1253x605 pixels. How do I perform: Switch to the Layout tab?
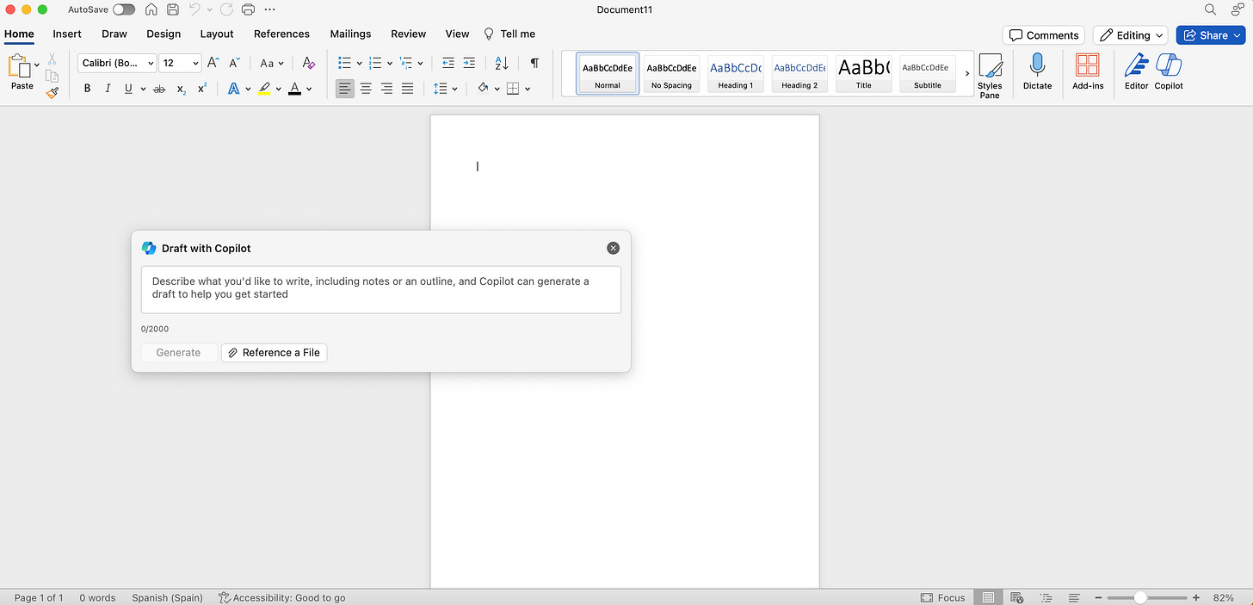217,34
